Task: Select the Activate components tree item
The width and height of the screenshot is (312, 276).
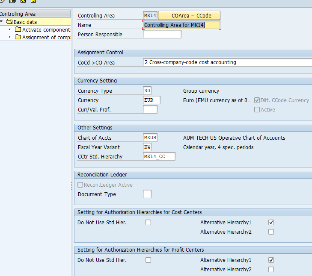Action: click(46, 29)
